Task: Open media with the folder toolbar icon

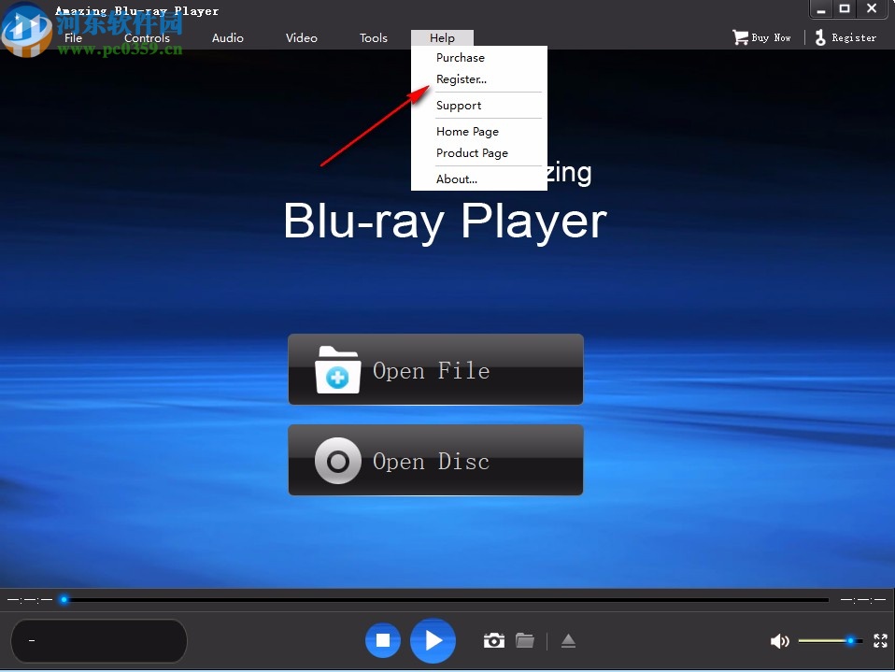Action: point(524,640)
